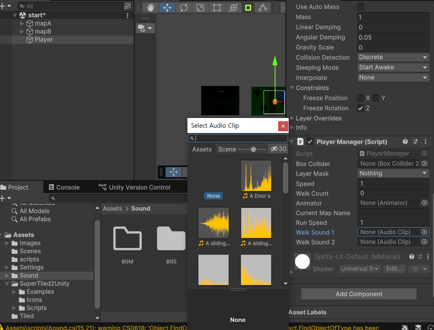Viewport: 434px width, 330px height.
Task: Collapse the Constraints section
Action: [x=292, y=88]
